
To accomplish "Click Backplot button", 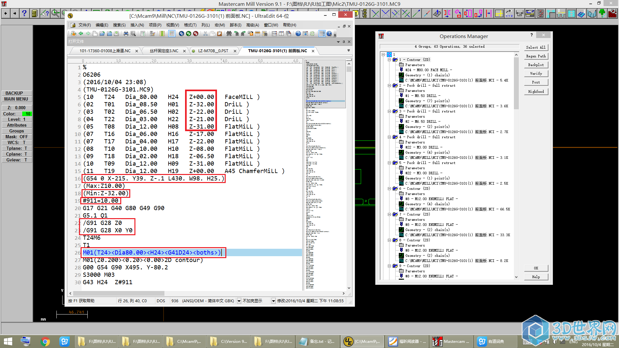I will pos(536,65).
